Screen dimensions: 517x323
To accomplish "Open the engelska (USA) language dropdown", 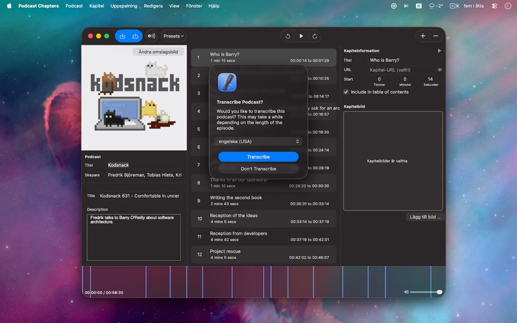I will (x=258, y=141).
